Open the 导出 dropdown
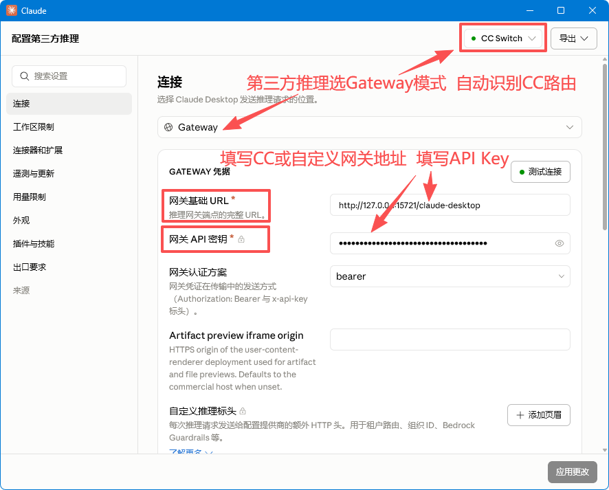The height and width of the screenshot is (490, 609). point(574,38)
